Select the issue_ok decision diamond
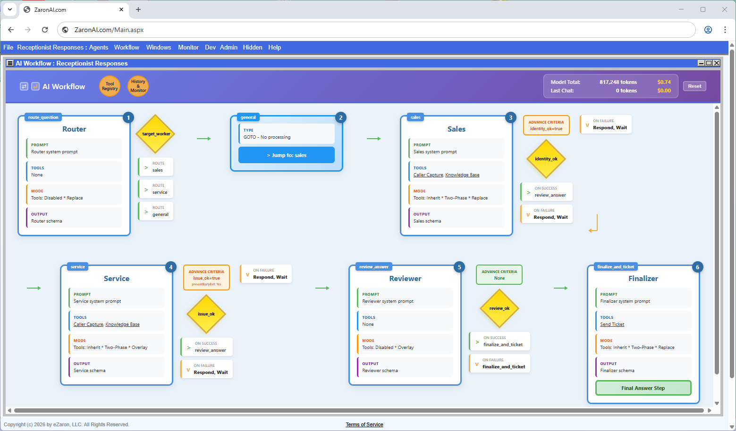This screenshot has width=736, height=431. click(206, 314)
